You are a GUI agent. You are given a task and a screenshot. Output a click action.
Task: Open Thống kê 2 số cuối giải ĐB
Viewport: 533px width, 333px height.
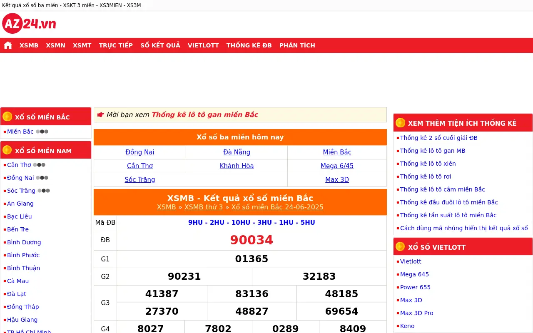439,138
